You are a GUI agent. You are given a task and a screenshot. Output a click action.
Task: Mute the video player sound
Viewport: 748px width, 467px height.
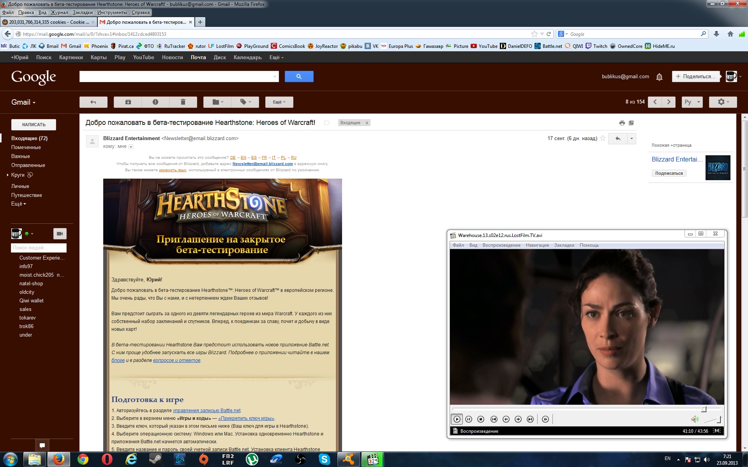(694, 419)
